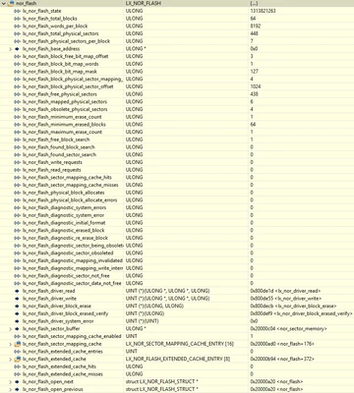Click the variable icon of lx_nor_flash_free_physical_sectors
Viewport: 354px width, 393px height.
tap(17, 94)
